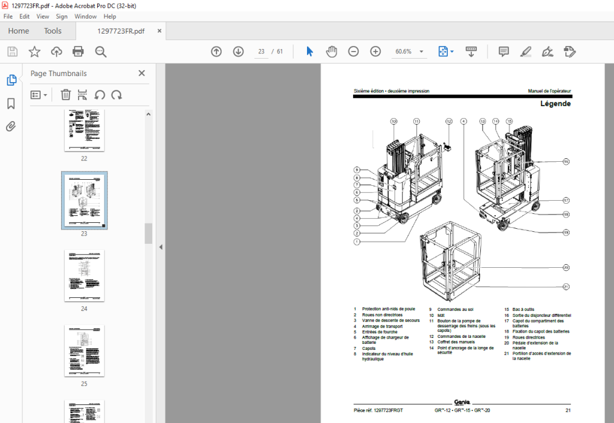Activate the Selection arrow tool
614x423 pixels.
(x=310, y=52)
